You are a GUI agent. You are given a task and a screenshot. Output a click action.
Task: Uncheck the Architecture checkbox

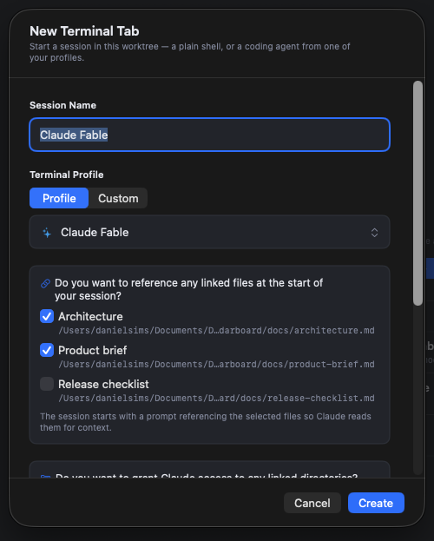[47, 316]
